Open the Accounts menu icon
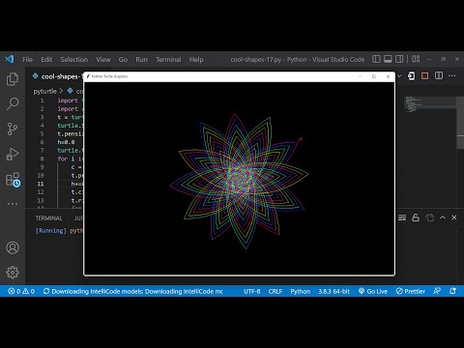 (13, 247)
